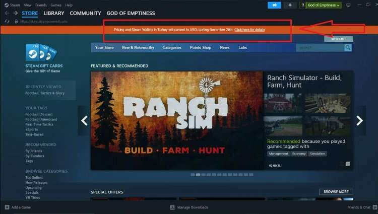
Task: Open the Football (Soccer) tag link
Action: coord(39,114)
